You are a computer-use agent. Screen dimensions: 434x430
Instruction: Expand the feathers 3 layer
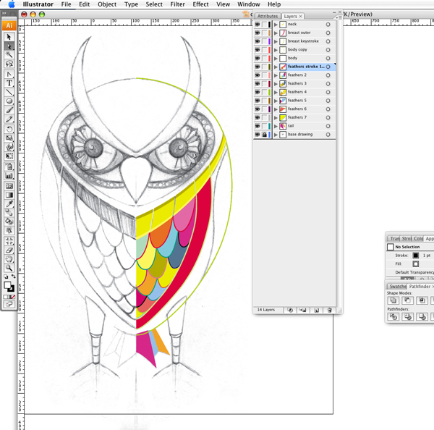pyautogui.click(x=276, y=84)
